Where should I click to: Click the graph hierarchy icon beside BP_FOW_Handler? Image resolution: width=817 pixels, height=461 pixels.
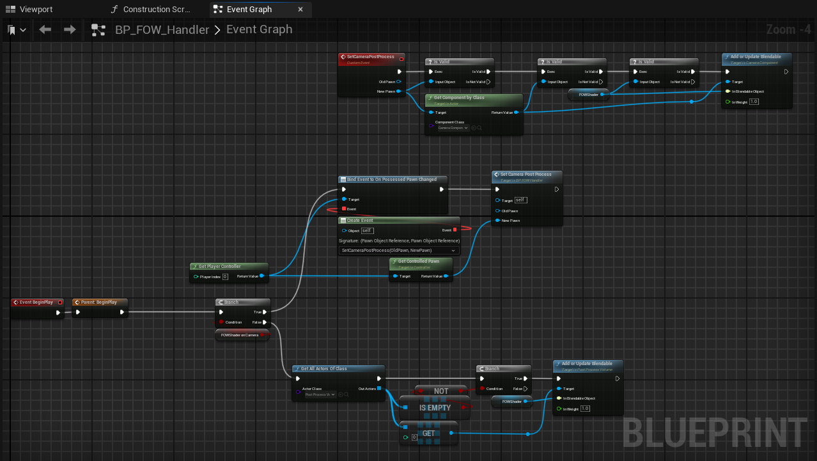point(98,29)
